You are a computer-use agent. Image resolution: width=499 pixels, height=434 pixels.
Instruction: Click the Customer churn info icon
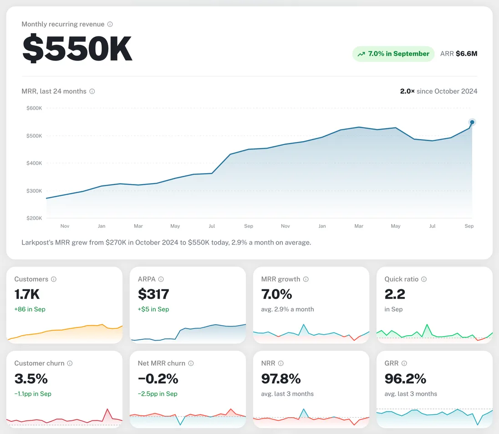(x=70, y=363)
